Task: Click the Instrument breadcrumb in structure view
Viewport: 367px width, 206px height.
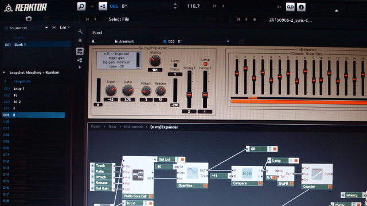Action: (x=134, y=127)
